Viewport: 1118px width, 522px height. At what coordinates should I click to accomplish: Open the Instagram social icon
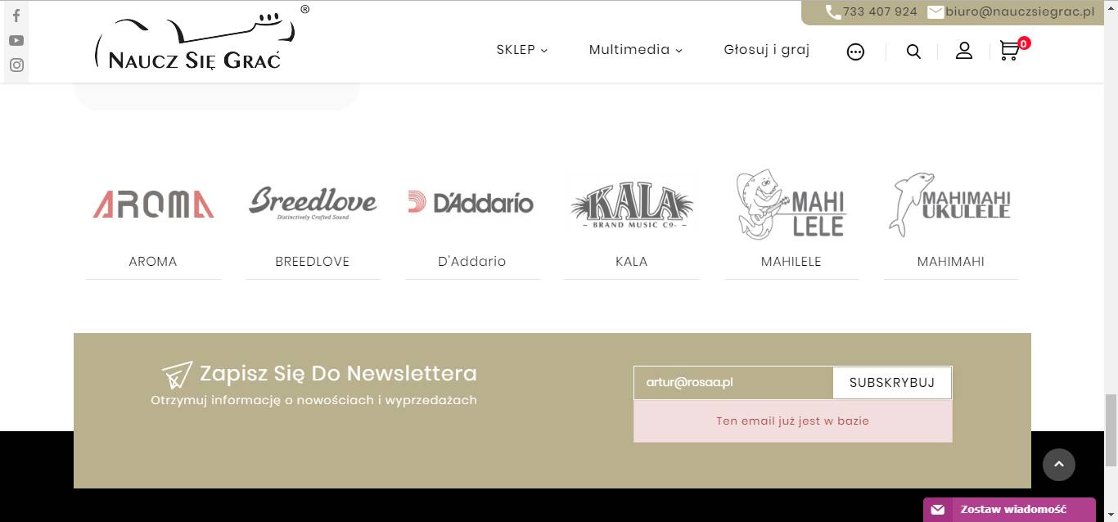pyautogui.click(x=16, y=65)
